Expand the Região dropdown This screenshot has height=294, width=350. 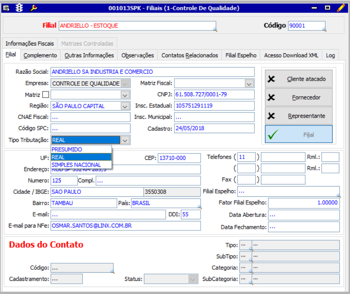pos(125,106)
